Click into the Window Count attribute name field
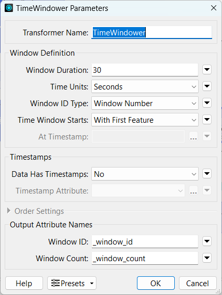Image resolution: width=222 pixels, height=295 pixels. point(145,258)
